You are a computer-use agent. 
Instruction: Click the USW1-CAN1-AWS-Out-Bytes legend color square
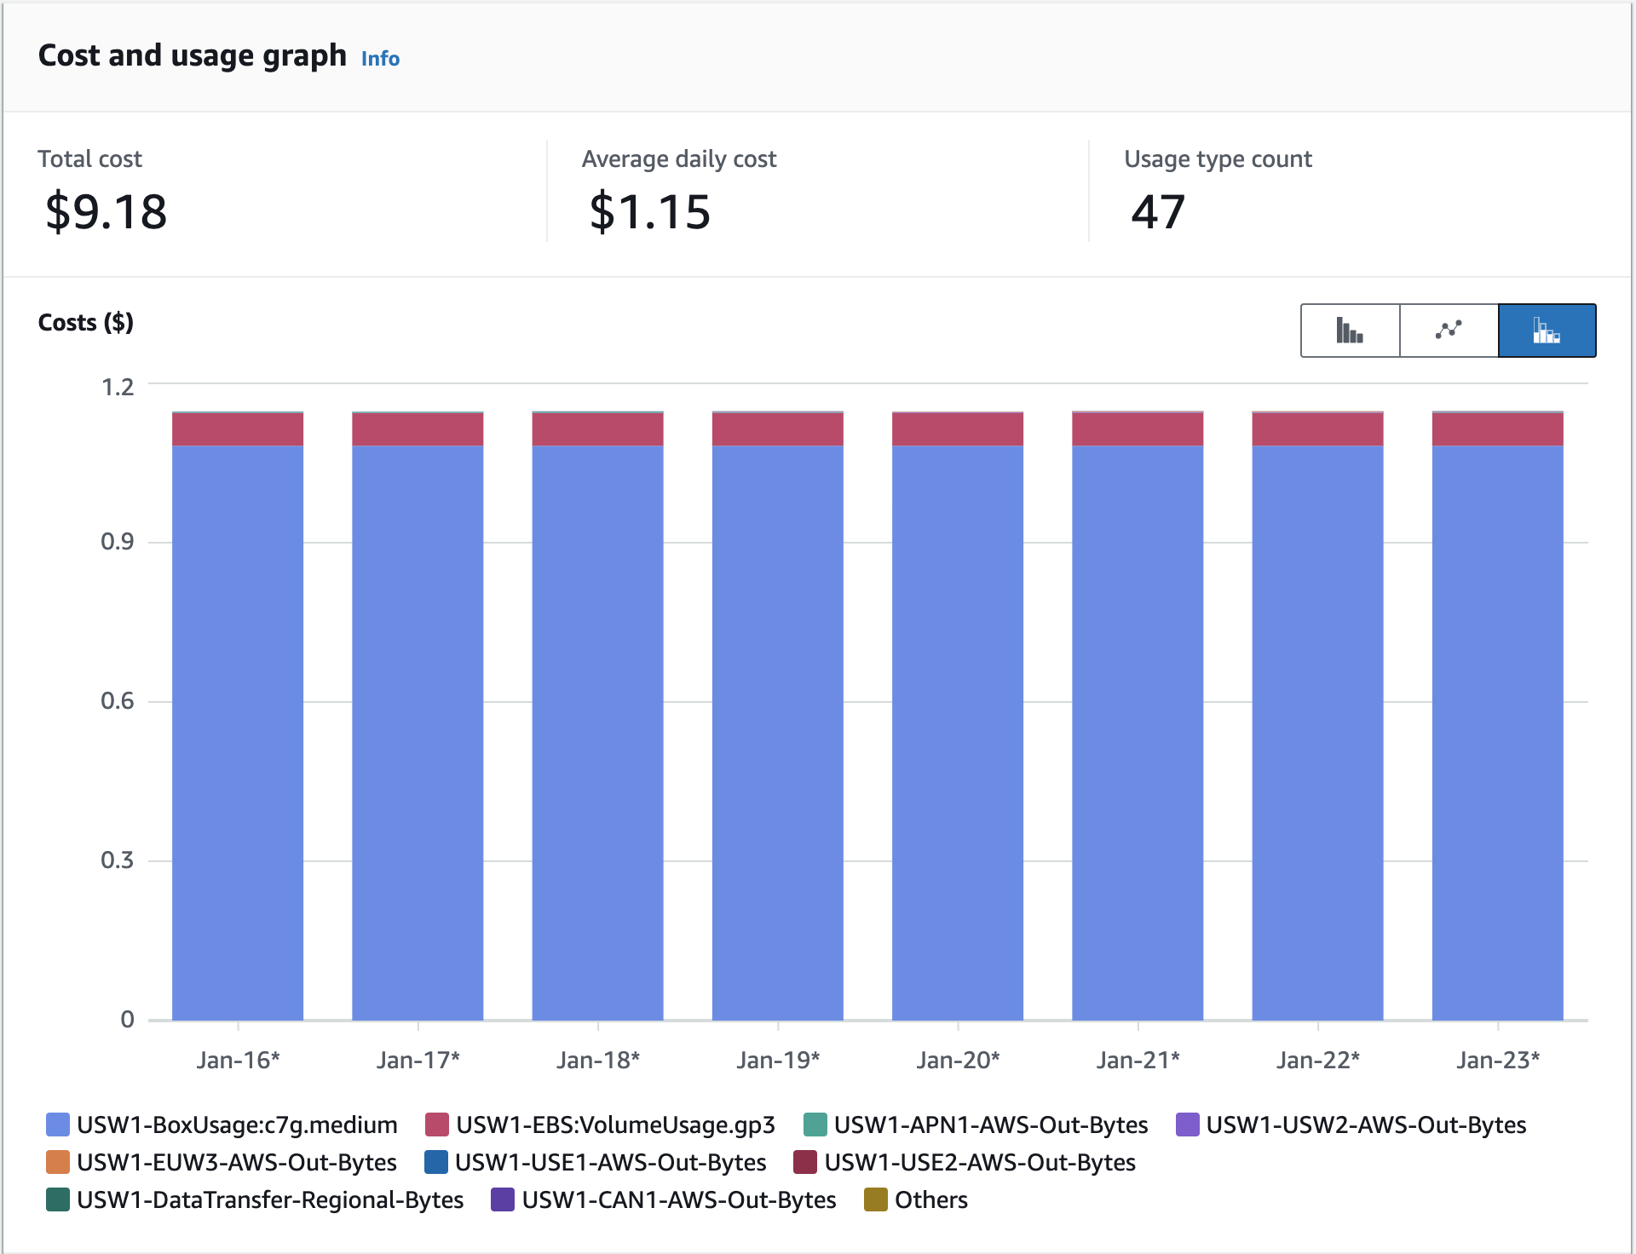click(502, 1199)
